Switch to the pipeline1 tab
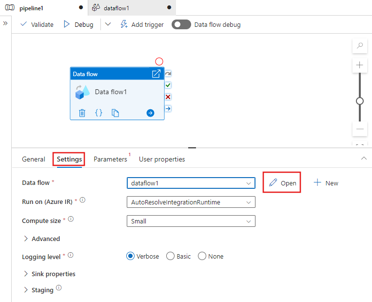 pos(44,8)
